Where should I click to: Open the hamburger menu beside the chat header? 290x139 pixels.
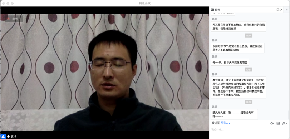pos(287,10)
